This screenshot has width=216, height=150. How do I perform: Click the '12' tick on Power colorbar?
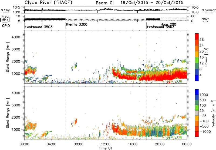coord(201,63)
